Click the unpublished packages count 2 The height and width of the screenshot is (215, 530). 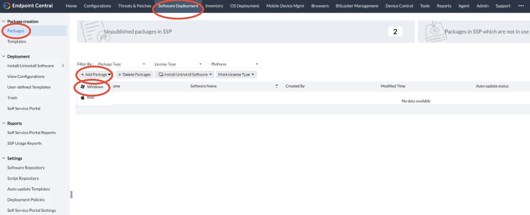click(395, 32)
